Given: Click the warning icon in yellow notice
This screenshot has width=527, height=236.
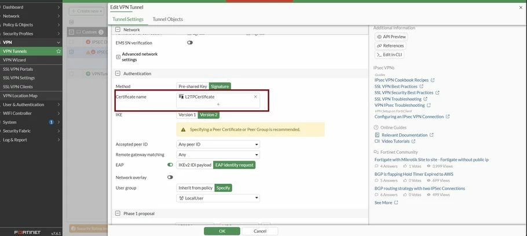Looking at the screenshot, I should pos(183,129).
